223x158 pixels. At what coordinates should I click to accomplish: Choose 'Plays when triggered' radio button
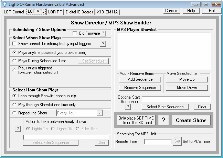click(14, 70)
